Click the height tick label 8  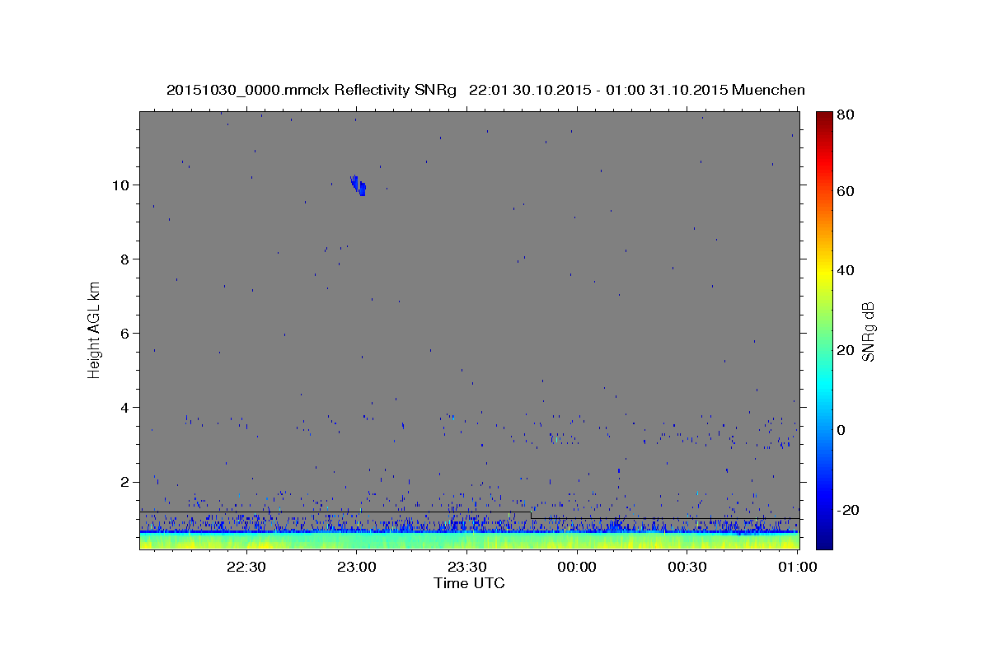[x=124, y=259]
